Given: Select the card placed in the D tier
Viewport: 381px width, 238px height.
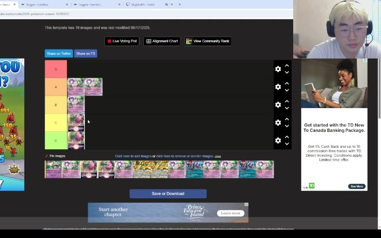Looking at the screenshot, I should (76, 140).
